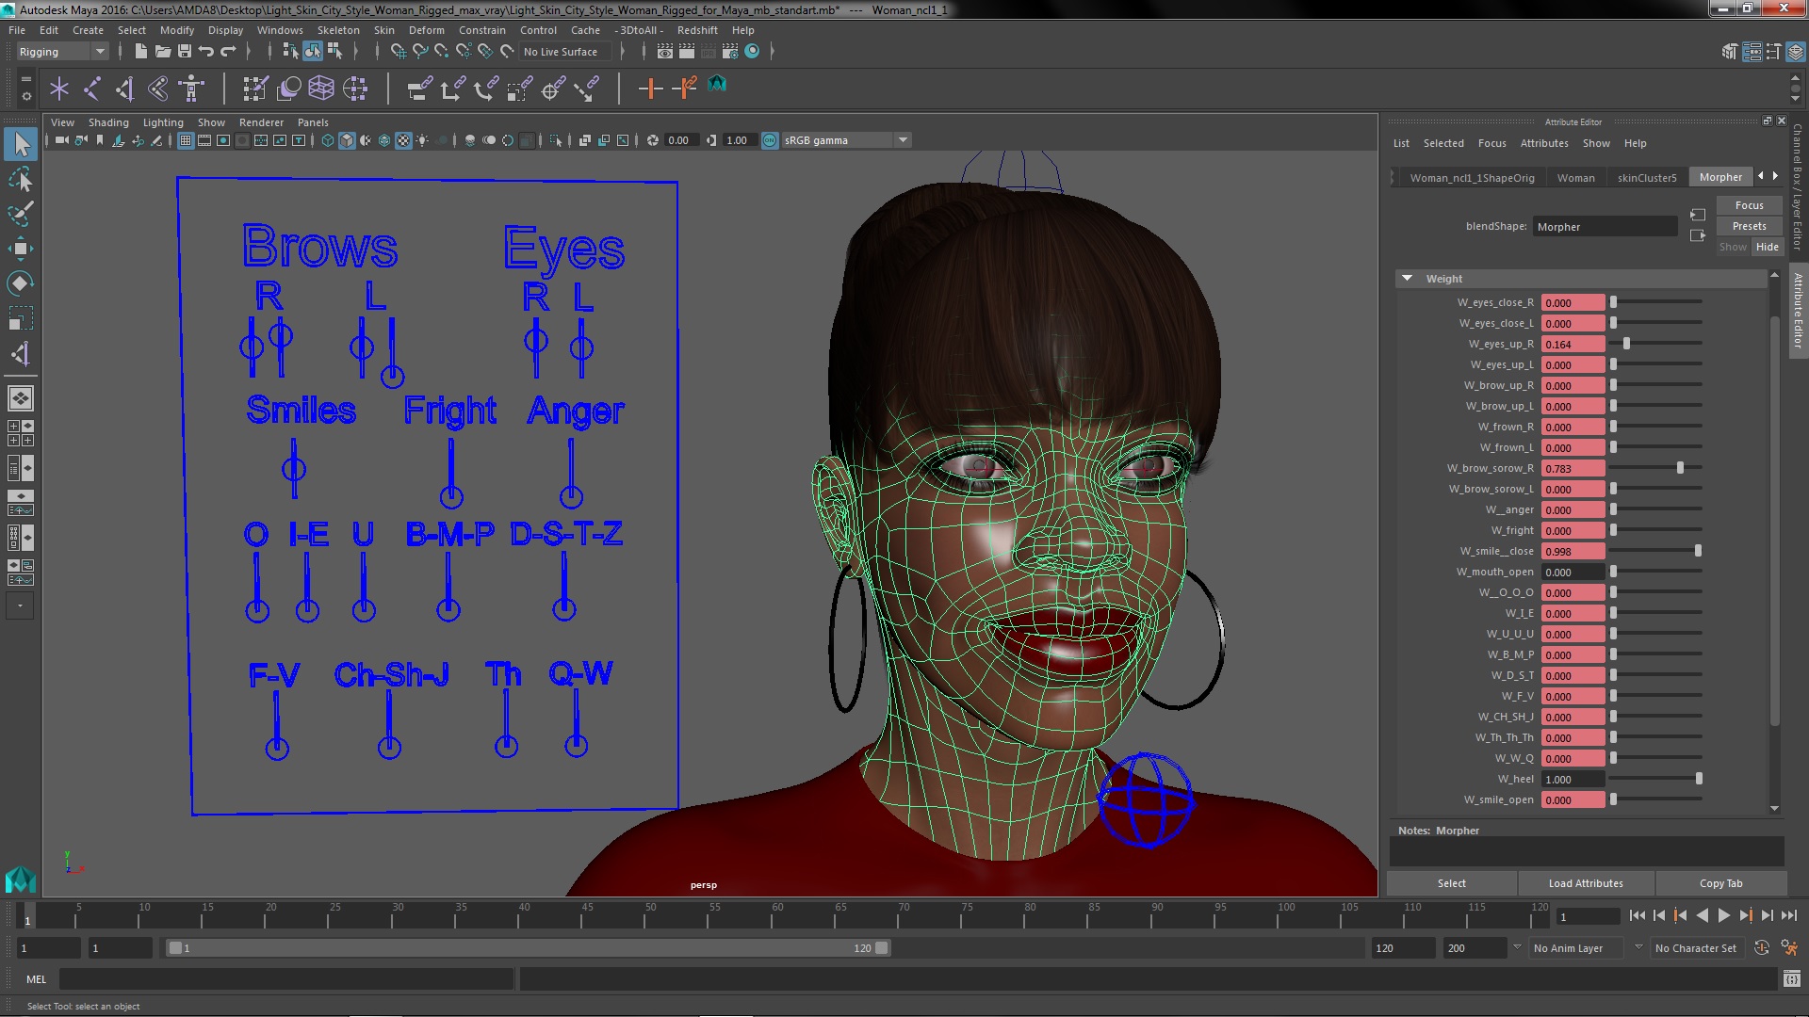
Task: Click the Paint Selection tool
Action: (20, 214)
